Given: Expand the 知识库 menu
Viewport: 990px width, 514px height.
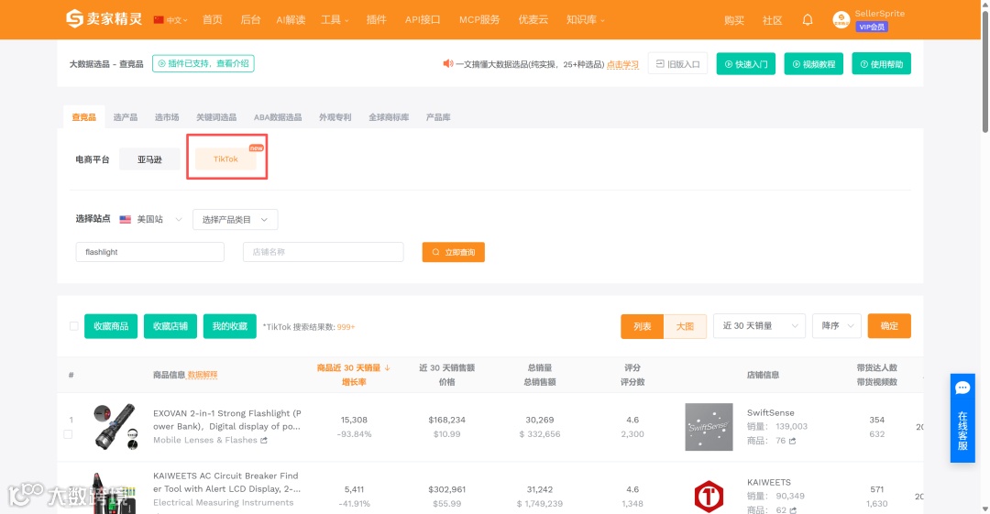Looking at the screenshot, I should point(585,19).
